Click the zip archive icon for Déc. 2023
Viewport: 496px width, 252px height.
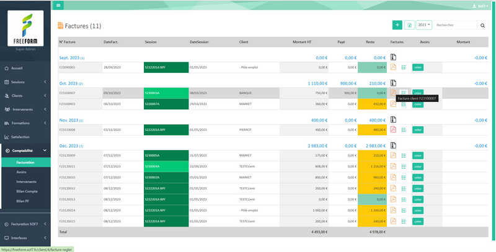(x=393, y=145)
